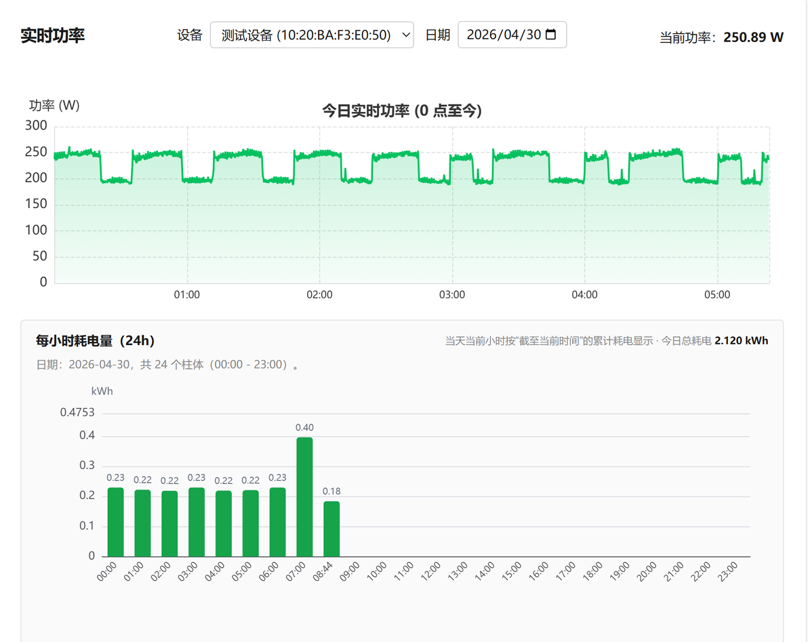Click the 07:00 bar labeled 0.40
The width and height of the screenshot is (808, 642).
click(304, 497)
